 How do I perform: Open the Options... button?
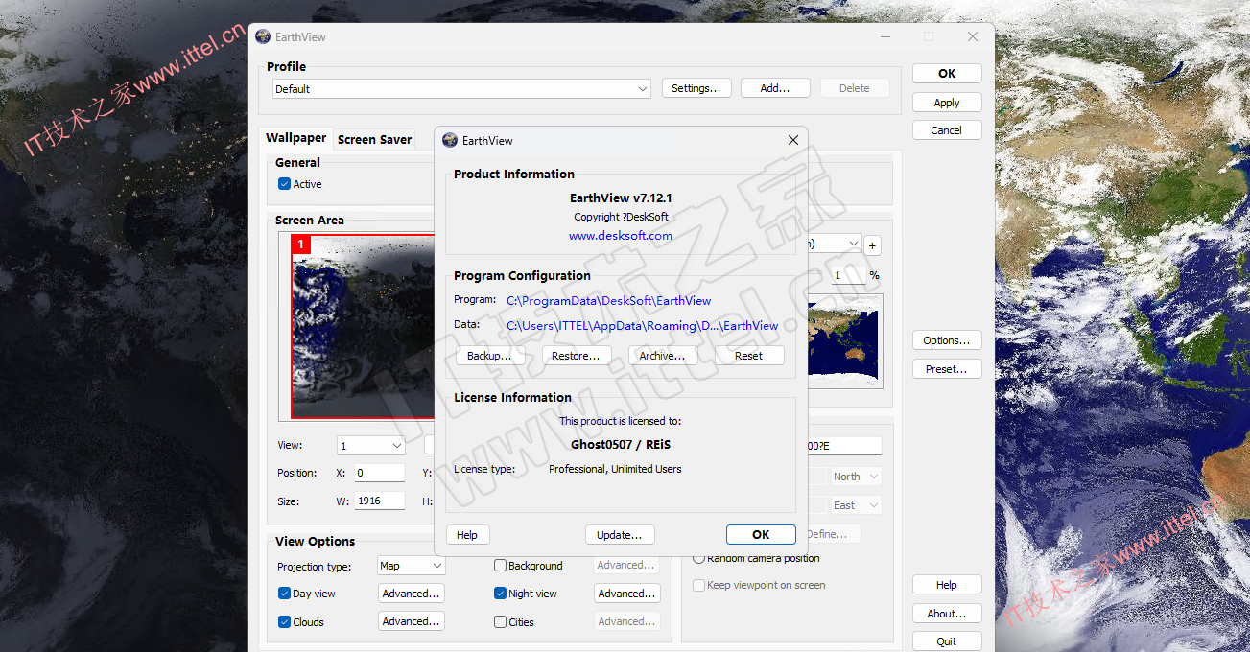click(x=947, y=340)
